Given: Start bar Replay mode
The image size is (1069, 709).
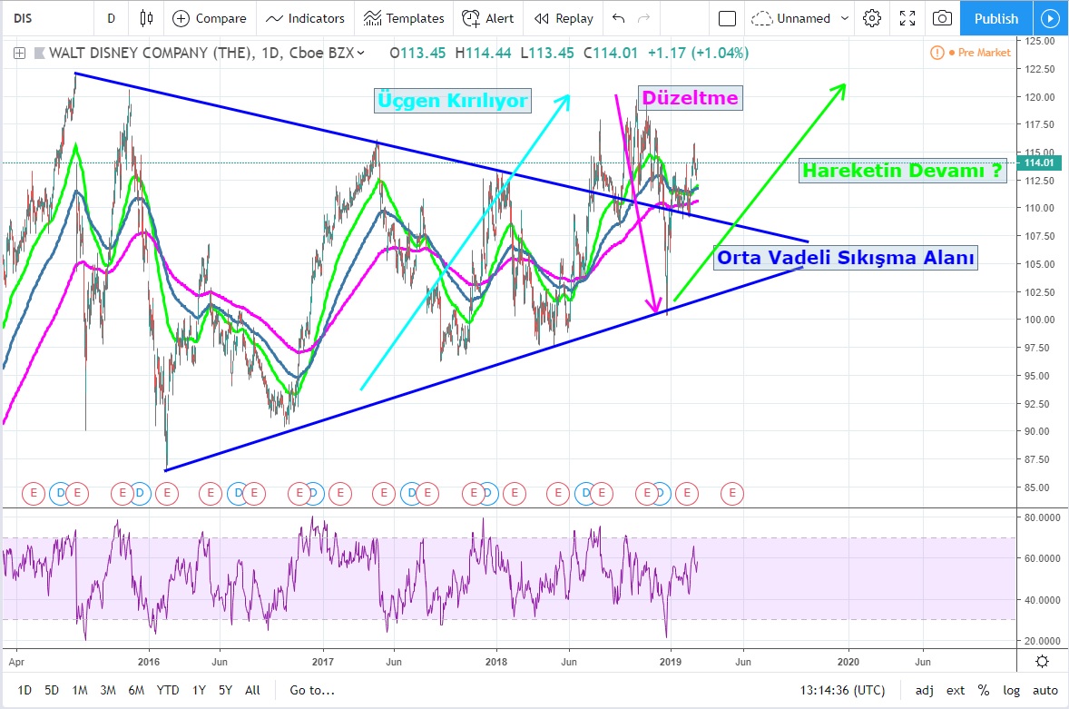Looking at the screenshot, I should click(564, 18).
